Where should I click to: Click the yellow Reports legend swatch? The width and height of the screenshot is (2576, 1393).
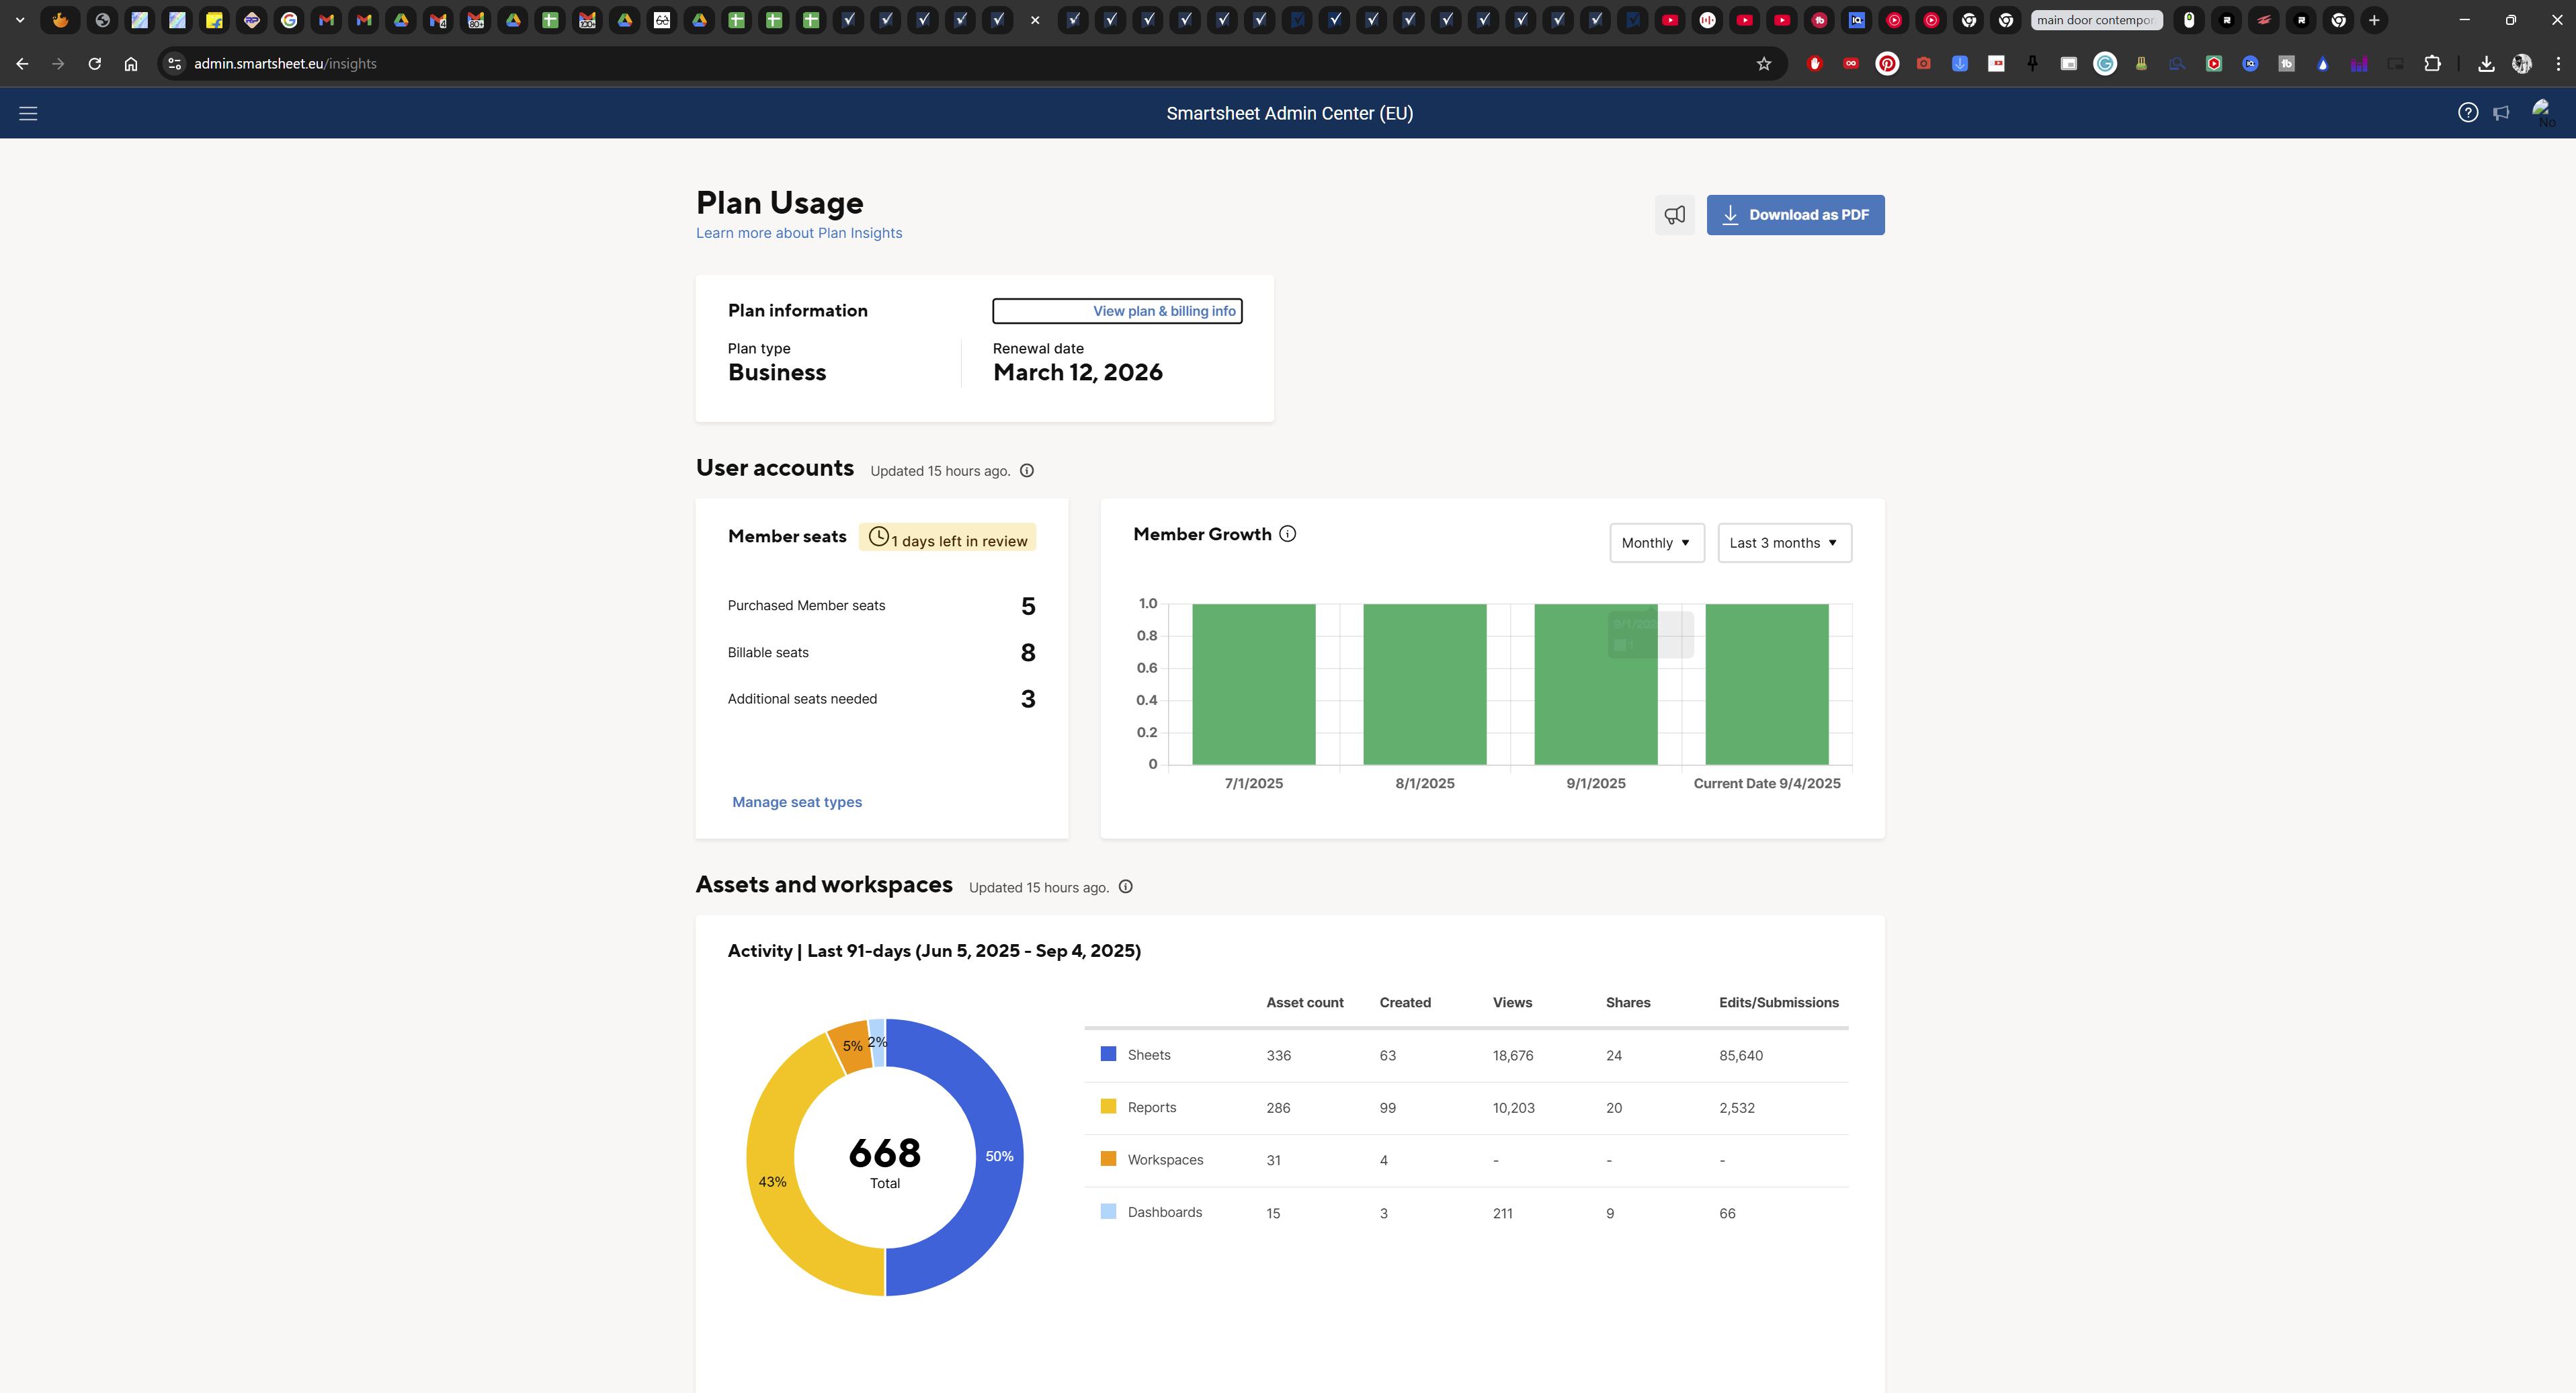coord(1108,1107)
